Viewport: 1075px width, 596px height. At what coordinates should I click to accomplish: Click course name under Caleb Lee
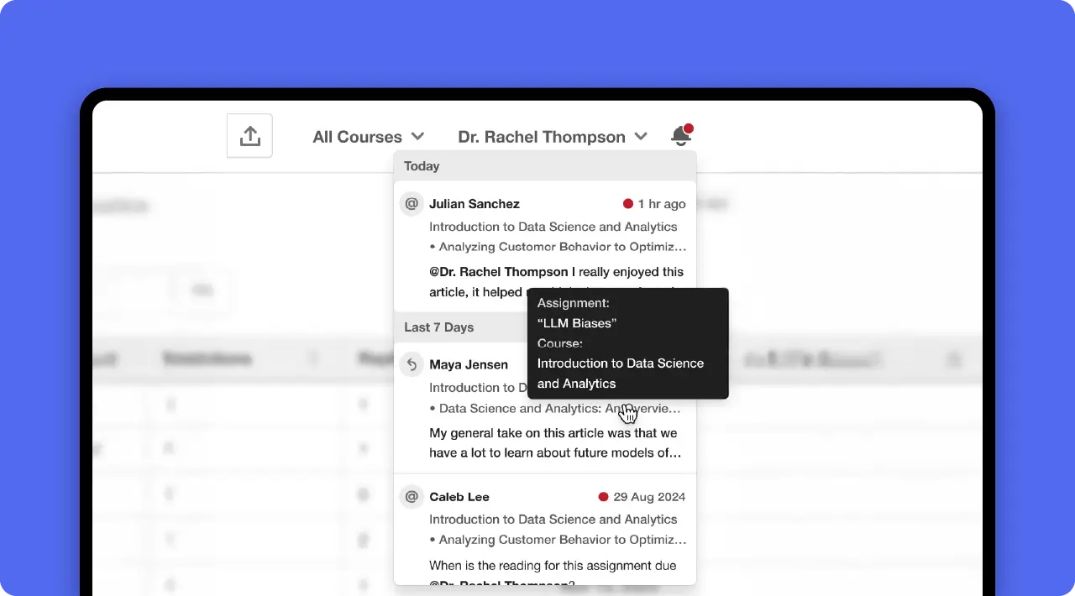(x=553, y=520)
